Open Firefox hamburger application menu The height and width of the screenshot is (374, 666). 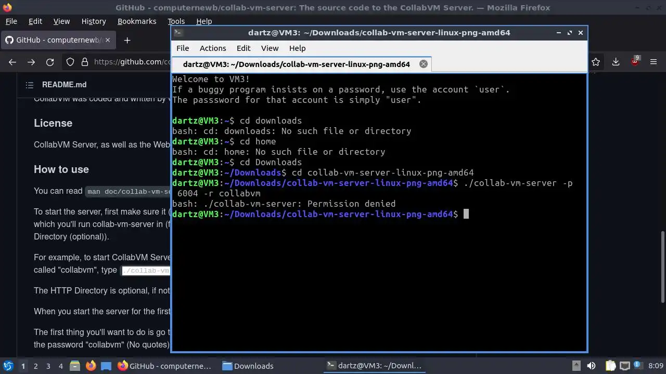tap(654, 62)
